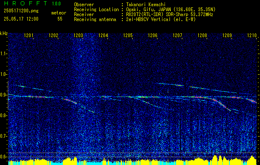Click the 1205 time marker

128,35
